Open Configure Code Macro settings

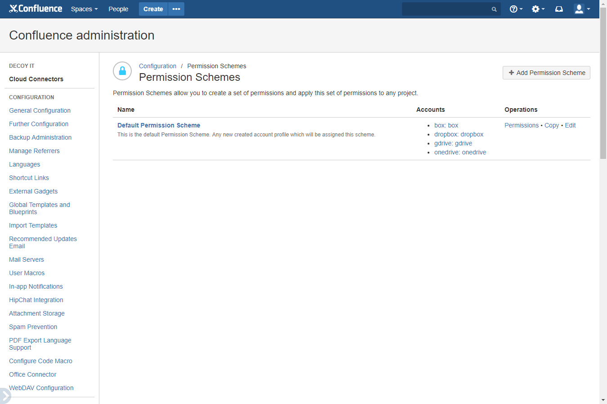40,361
